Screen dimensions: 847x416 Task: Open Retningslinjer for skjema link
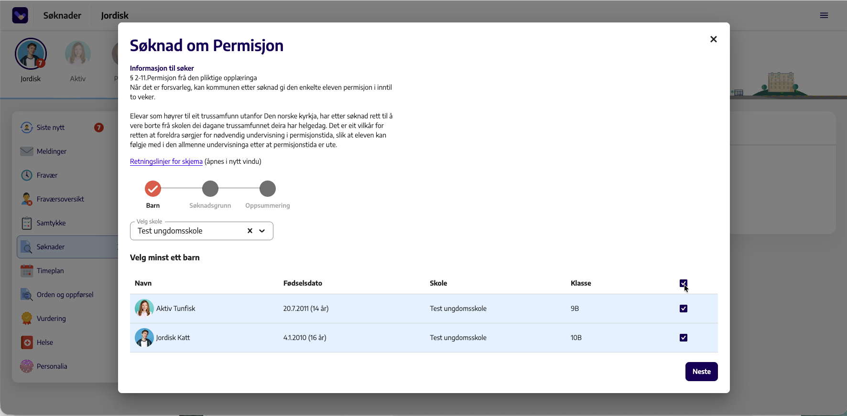(x=166, y=161)
